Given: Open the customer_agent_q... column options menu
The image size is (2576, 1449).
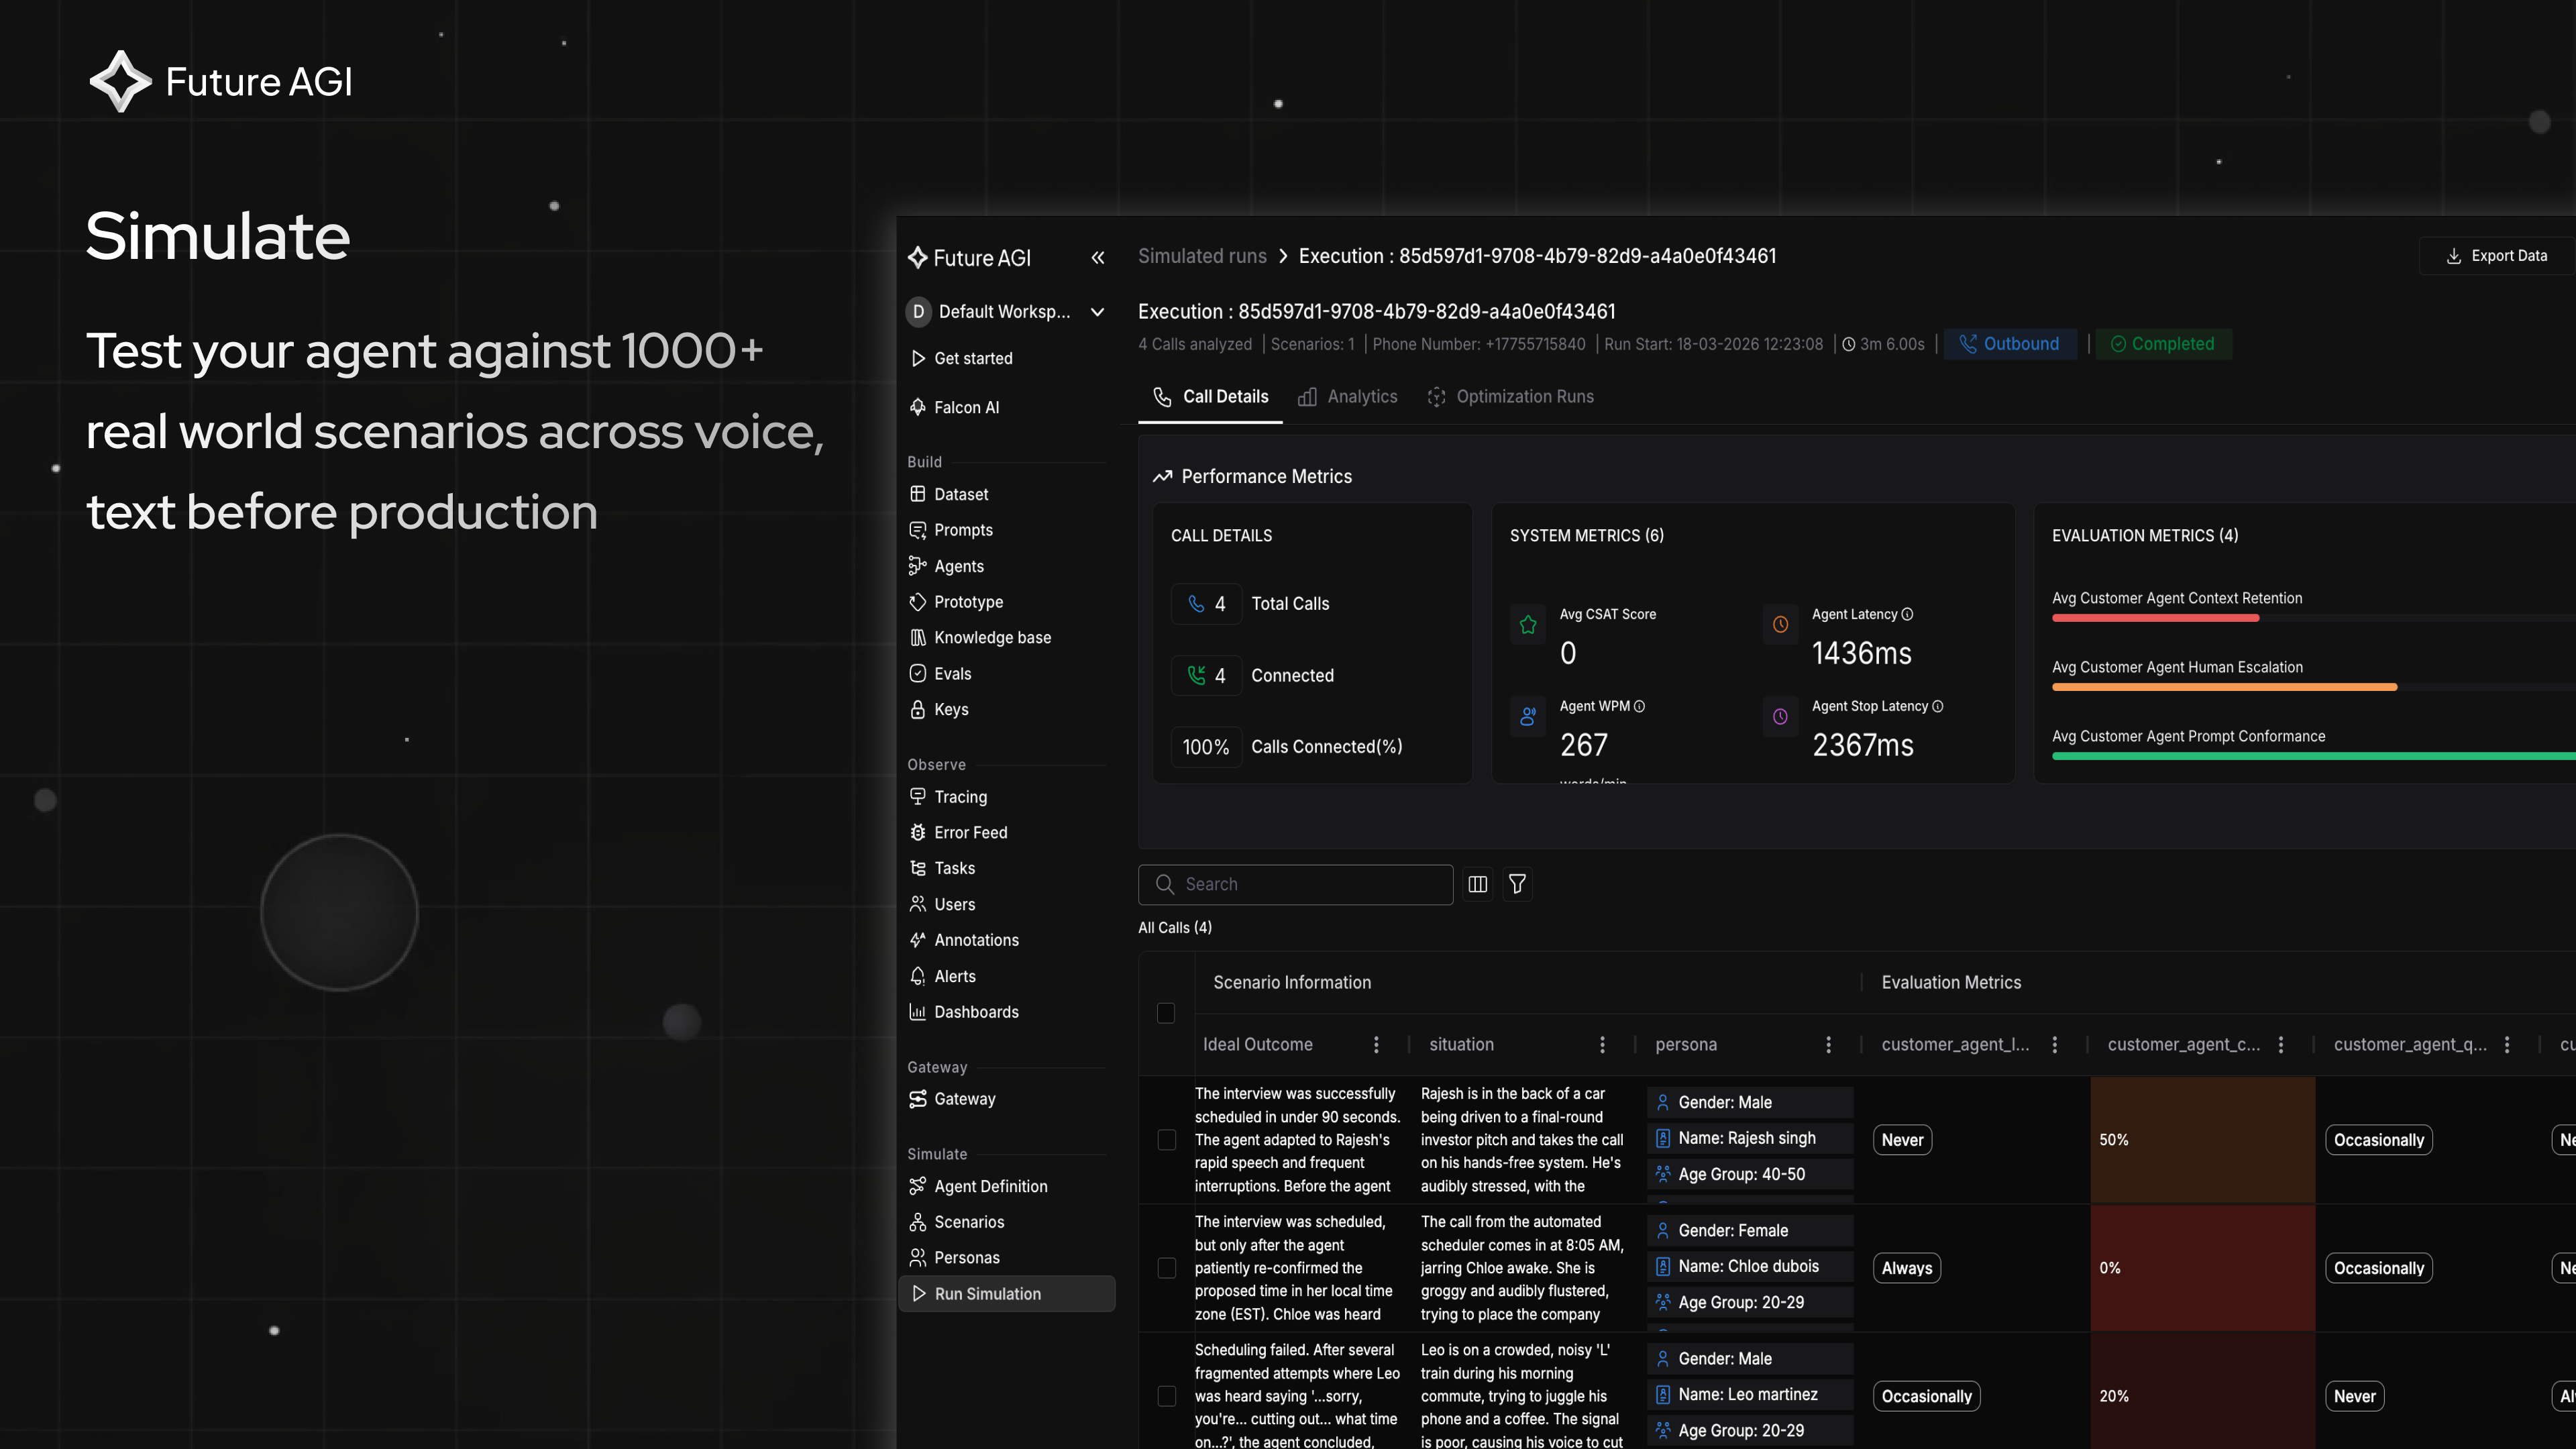Looking at the screenshot, I should click(x=2506, y=1044).
